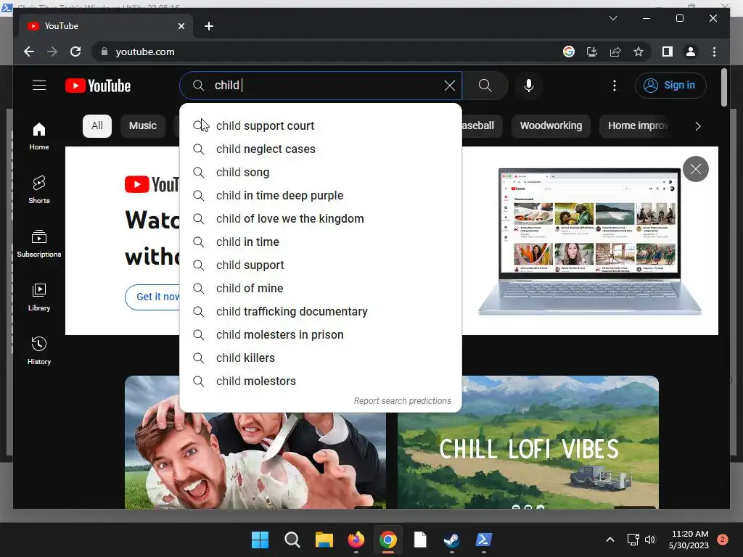Toggle the Chrome side panel
743x557 pixels.
[668, 51]
